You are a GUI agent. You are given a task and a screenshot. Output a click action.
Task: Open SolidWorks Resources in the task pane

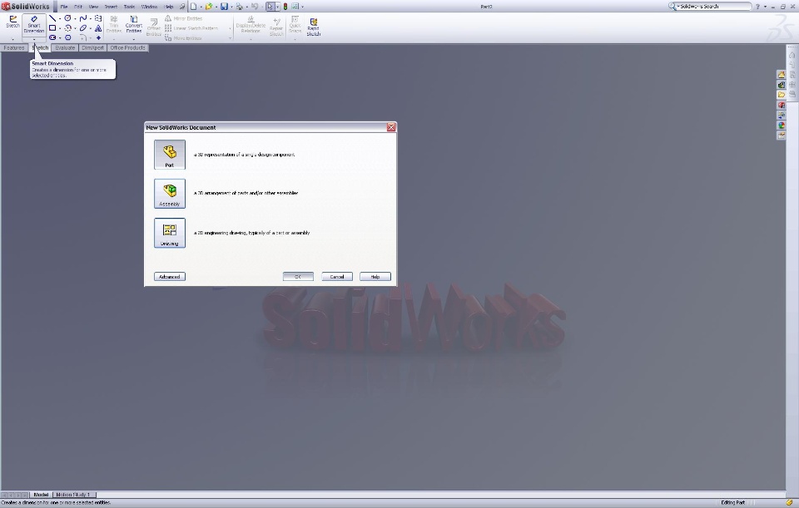click(x=782, y=75)
